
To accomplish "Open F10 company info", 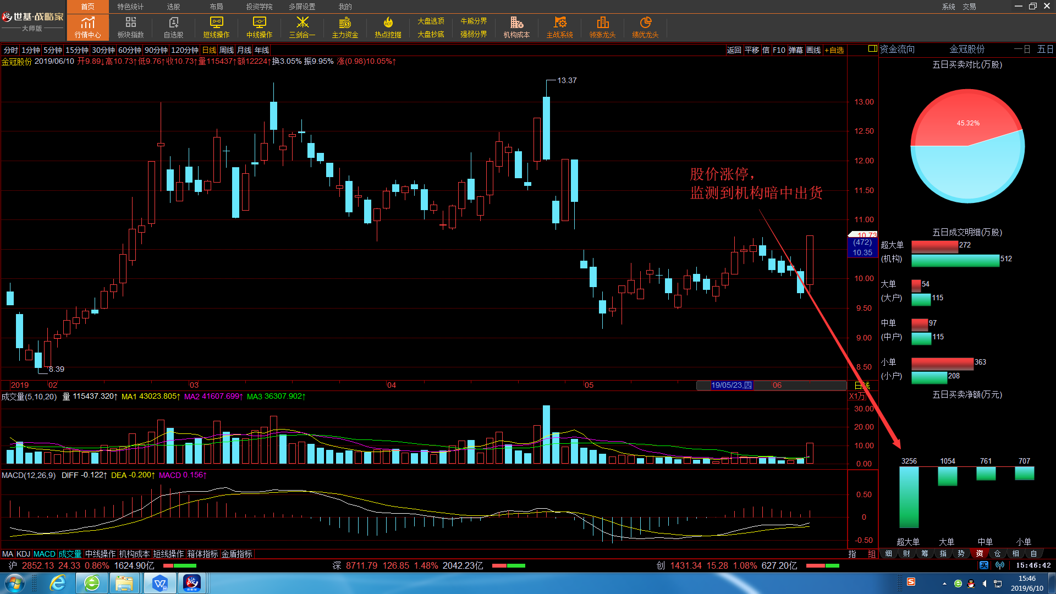I will point(779,50).
